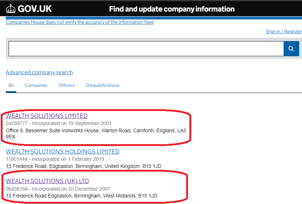Switch to the Officers tab
The height and width of the screenshot is (204, 302).
(66, 85)
